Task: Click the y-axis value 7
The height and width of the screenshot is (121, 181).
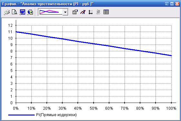Action: pos(11,57)
